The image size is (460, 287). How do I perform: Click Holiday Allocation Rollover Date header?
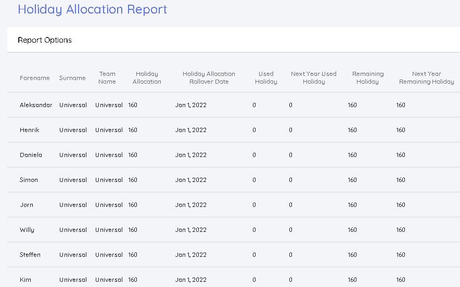pyautogui.click(x=209, y=78)
